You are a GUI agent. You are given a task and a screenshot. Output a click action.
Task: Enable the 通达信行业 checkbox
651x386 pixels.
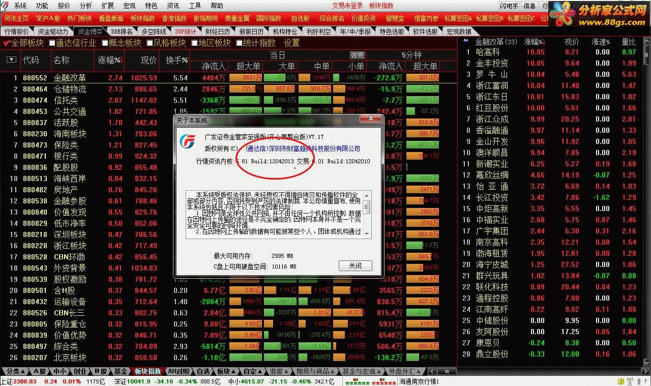pyautogui.click(x=52, y=43)
